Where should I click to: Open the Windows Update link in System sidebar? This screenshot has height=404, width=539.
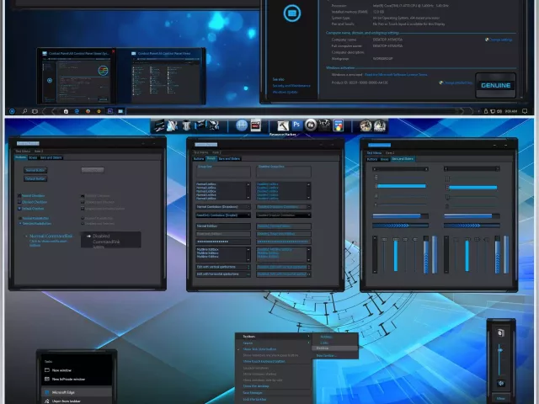(285, 92)
